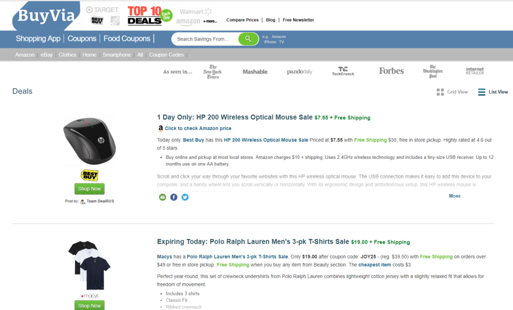The width and height of the screenshot is (513, 310).
Task: Click the Forbes logo
Action: 391,71
